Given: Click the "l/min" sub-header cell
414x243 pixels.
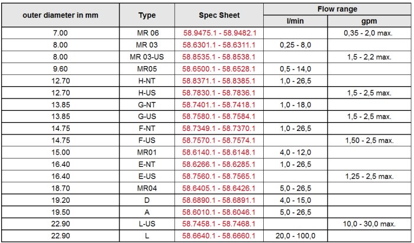Looking at the screenshot, I should click(294, 21).
